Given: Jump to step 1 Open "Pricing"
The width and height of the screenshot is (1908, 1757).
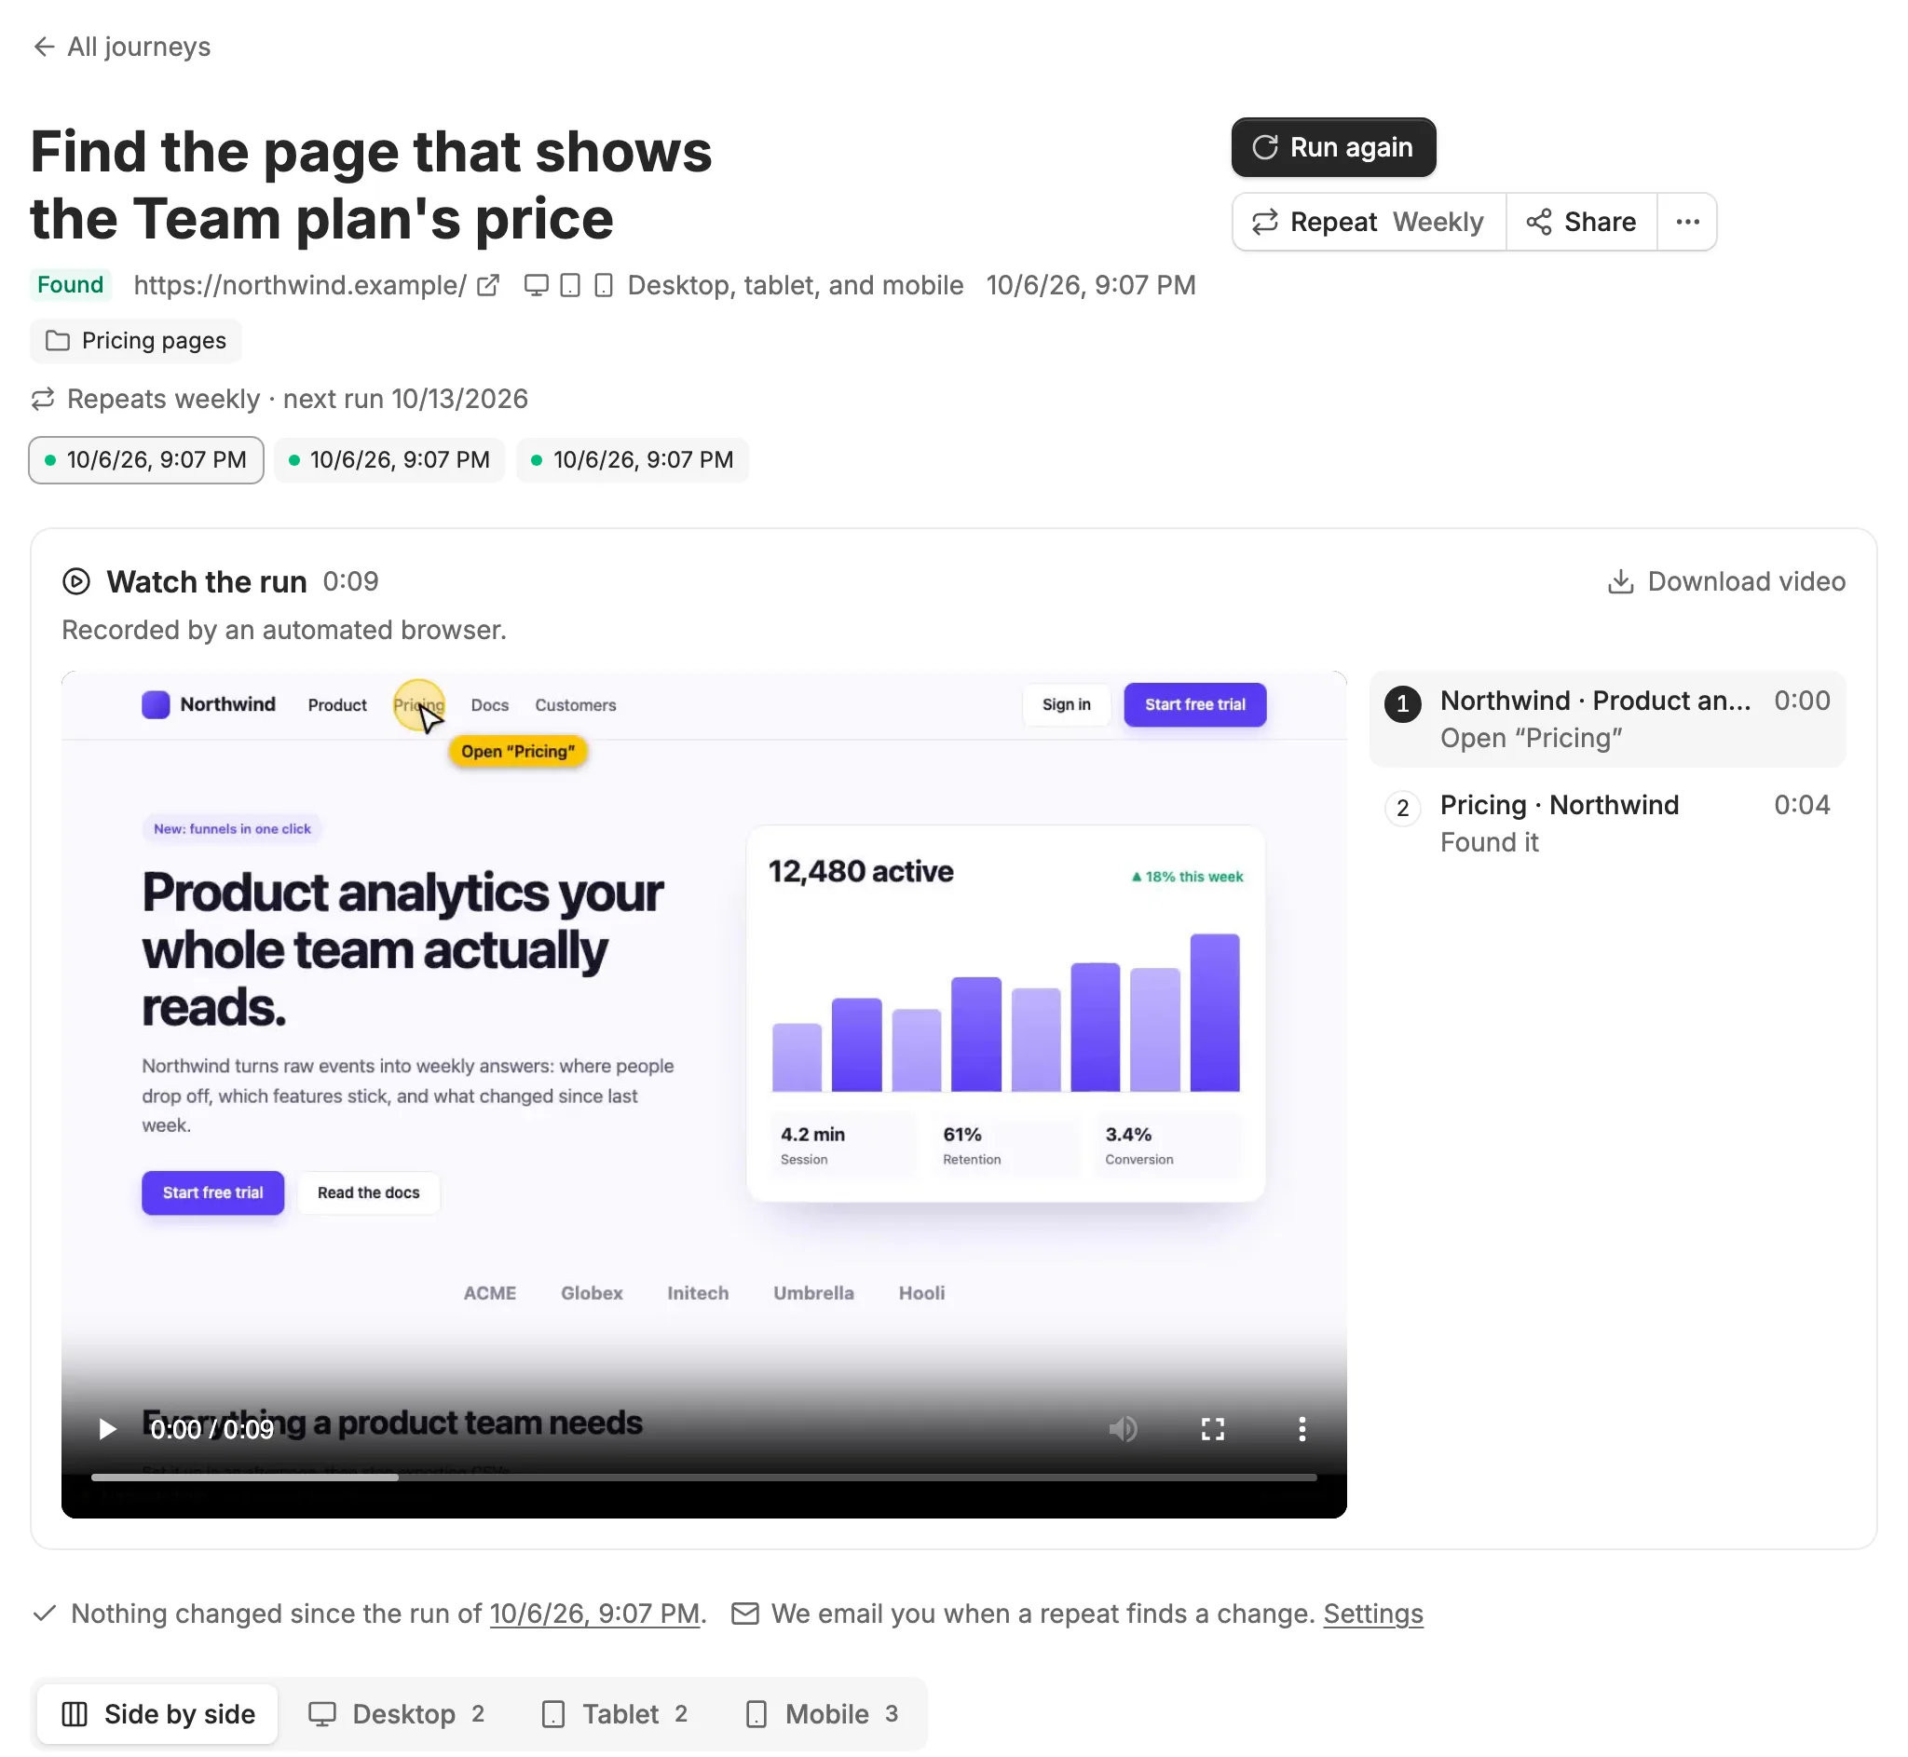Looking at the screenshot, I should pos(1608,719).
